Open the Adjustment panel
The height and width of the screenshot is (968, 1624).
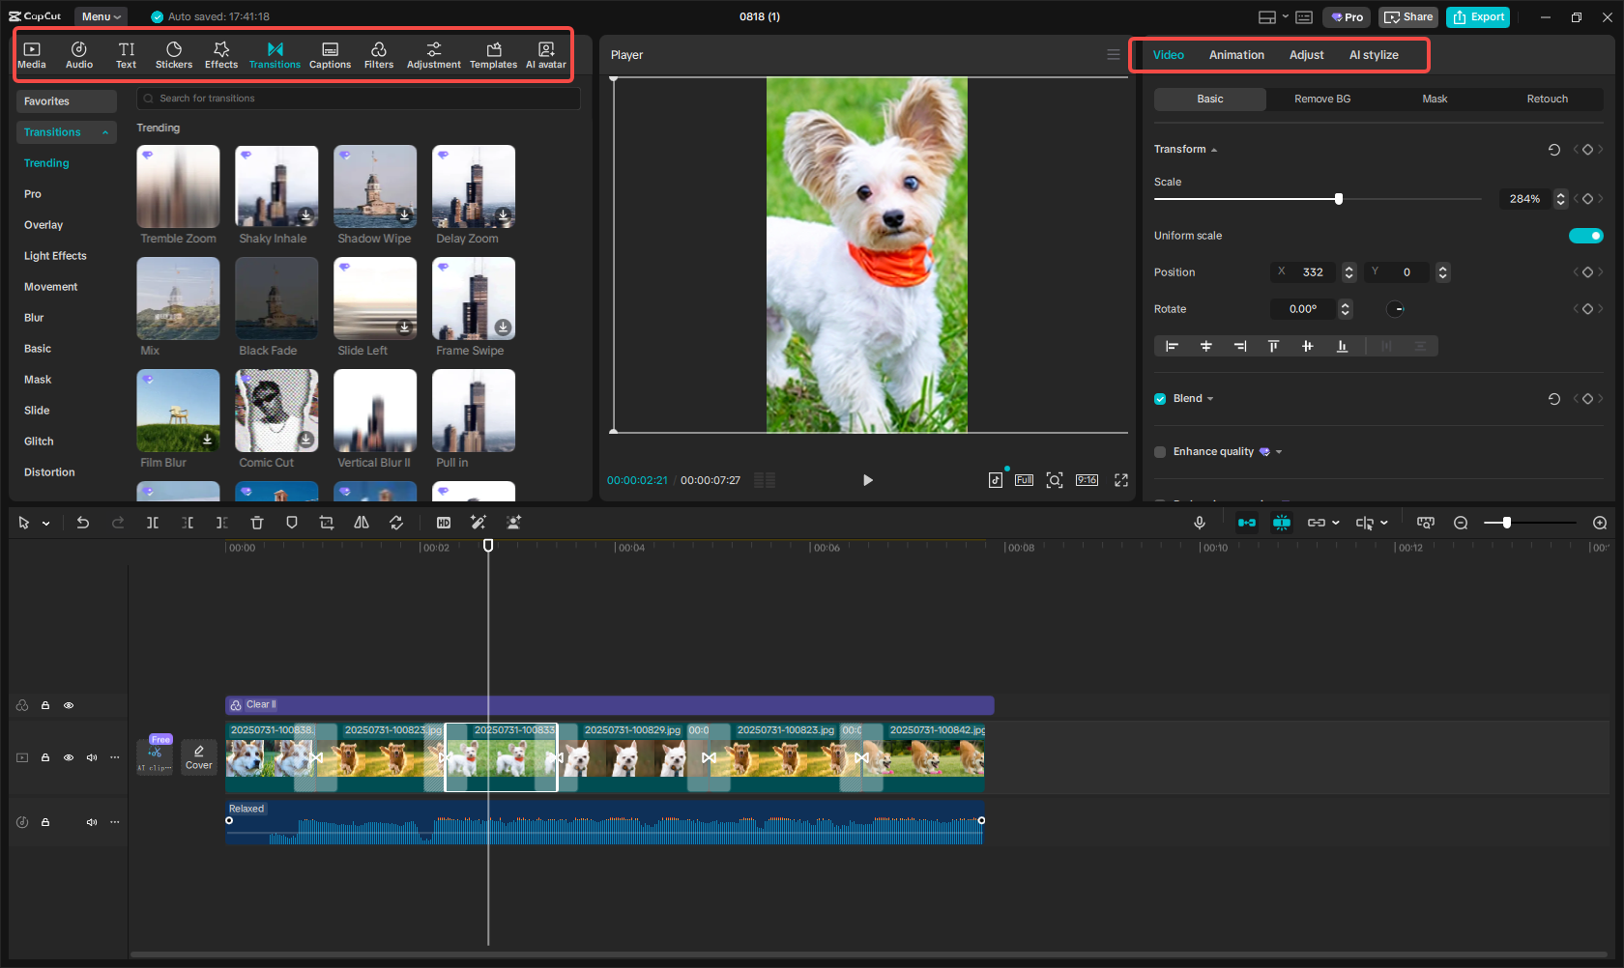click(x=434, y=55)
